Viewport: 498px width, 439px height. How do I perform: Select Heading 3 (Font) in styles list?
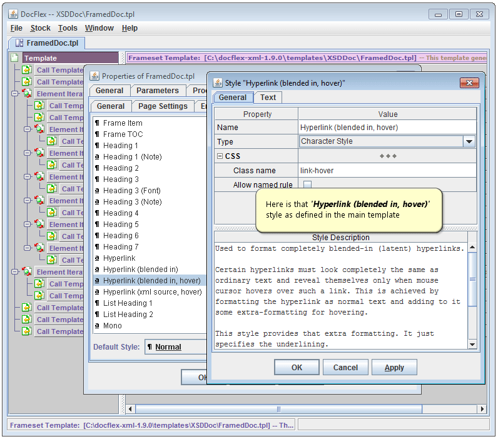tap(132, 191)
